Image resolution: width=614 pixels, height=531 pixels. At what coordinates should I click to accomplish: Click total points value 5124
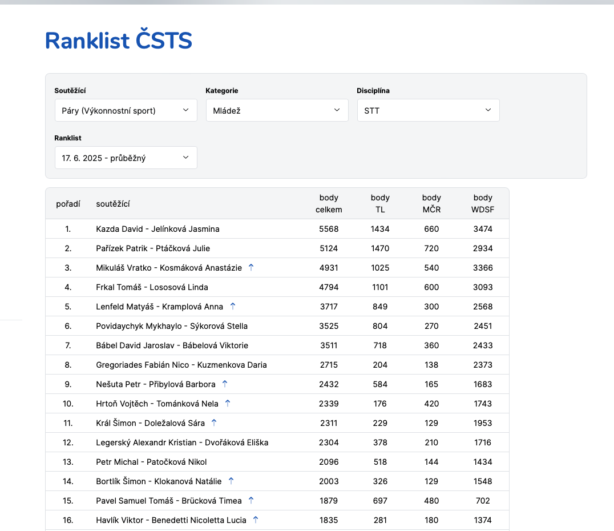coord(329,248)
